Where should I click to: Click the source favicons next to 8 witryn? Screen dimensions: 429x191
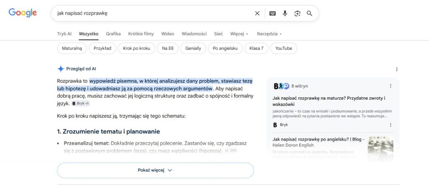281,86
